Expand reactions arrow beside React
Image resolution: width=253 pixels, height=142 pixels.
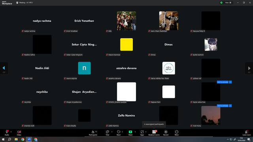click(x=123, y=132)
